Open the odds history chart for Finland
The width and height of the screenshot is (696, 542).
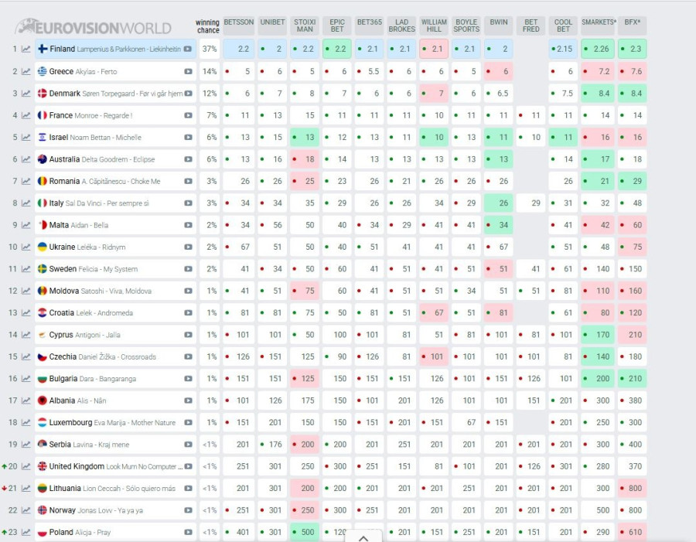tap(26, 49)
